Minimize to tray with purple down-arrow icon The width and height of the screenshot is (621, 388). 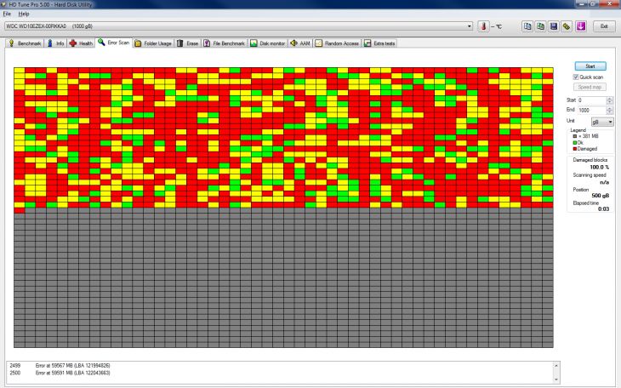581,26
